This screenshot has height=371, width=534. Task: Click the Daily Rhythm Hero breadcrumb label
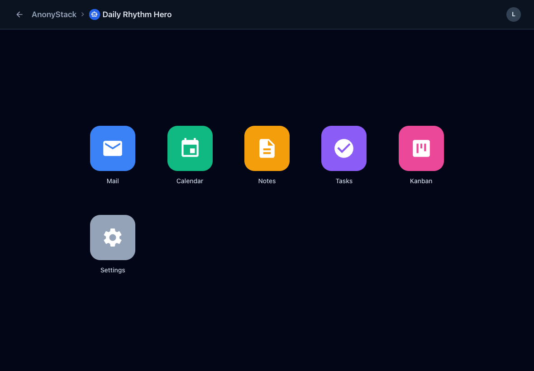point(137,14)
